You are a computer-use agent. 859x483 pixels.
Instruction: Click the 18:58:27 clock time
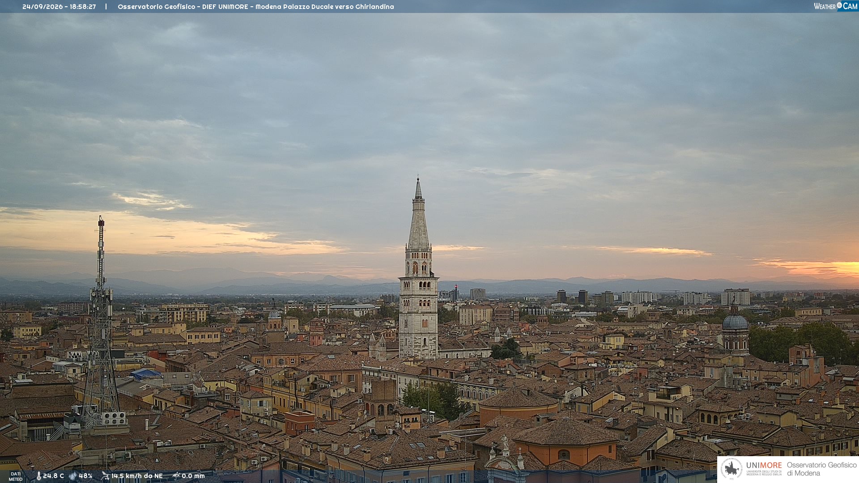click(83, 7)
